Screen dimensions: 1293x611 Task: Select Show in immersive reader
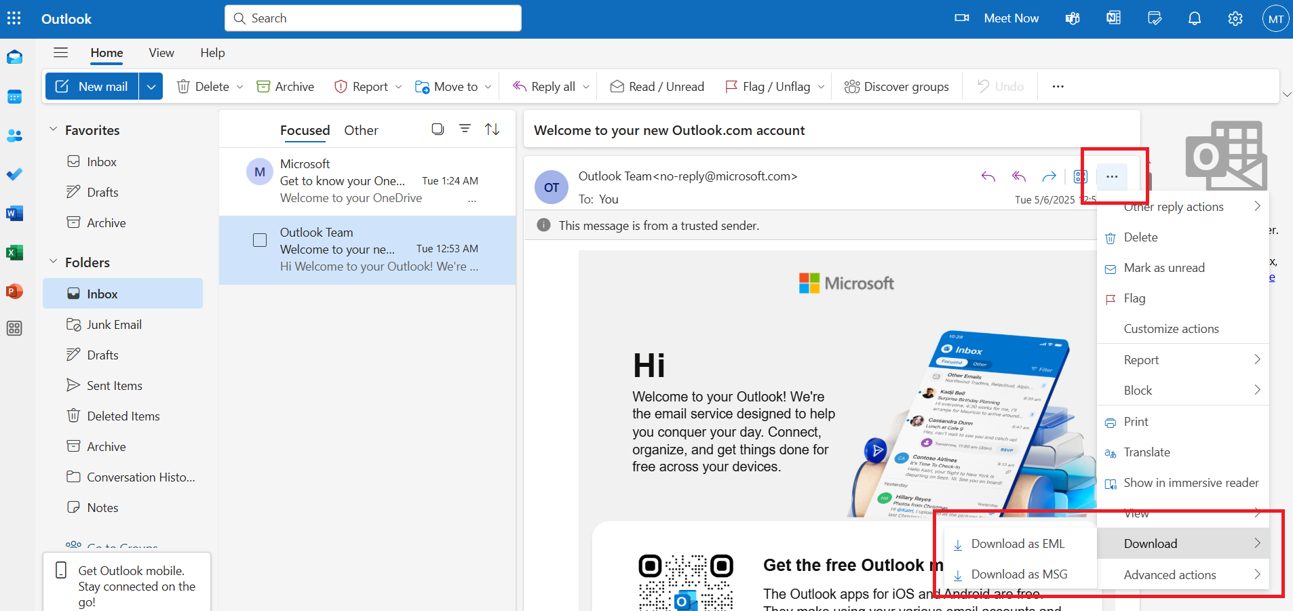tap(1183, 483)
